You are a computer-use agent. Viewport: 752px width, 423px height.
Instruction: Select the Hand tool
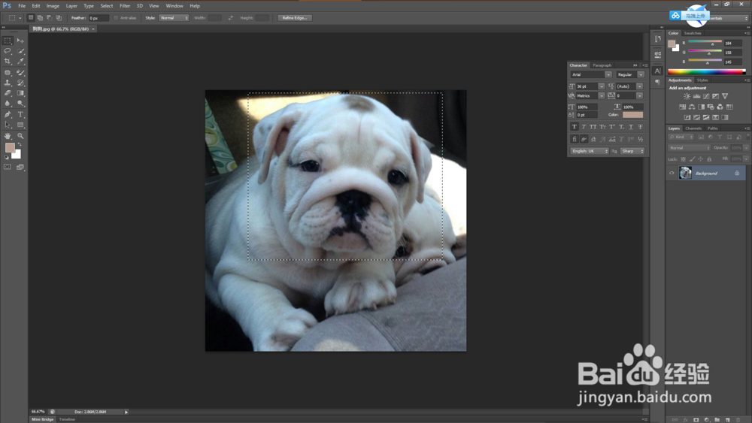(8, 136)
